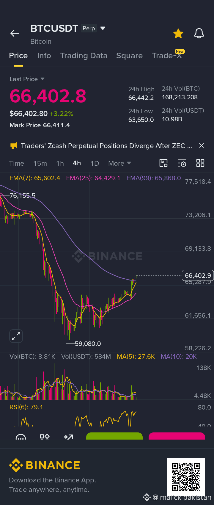Tap the megaphone announcement icon

[x=14, y=146]
